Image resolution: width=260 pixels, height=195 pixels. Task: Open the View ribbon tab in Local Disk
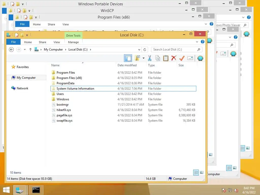57,42
